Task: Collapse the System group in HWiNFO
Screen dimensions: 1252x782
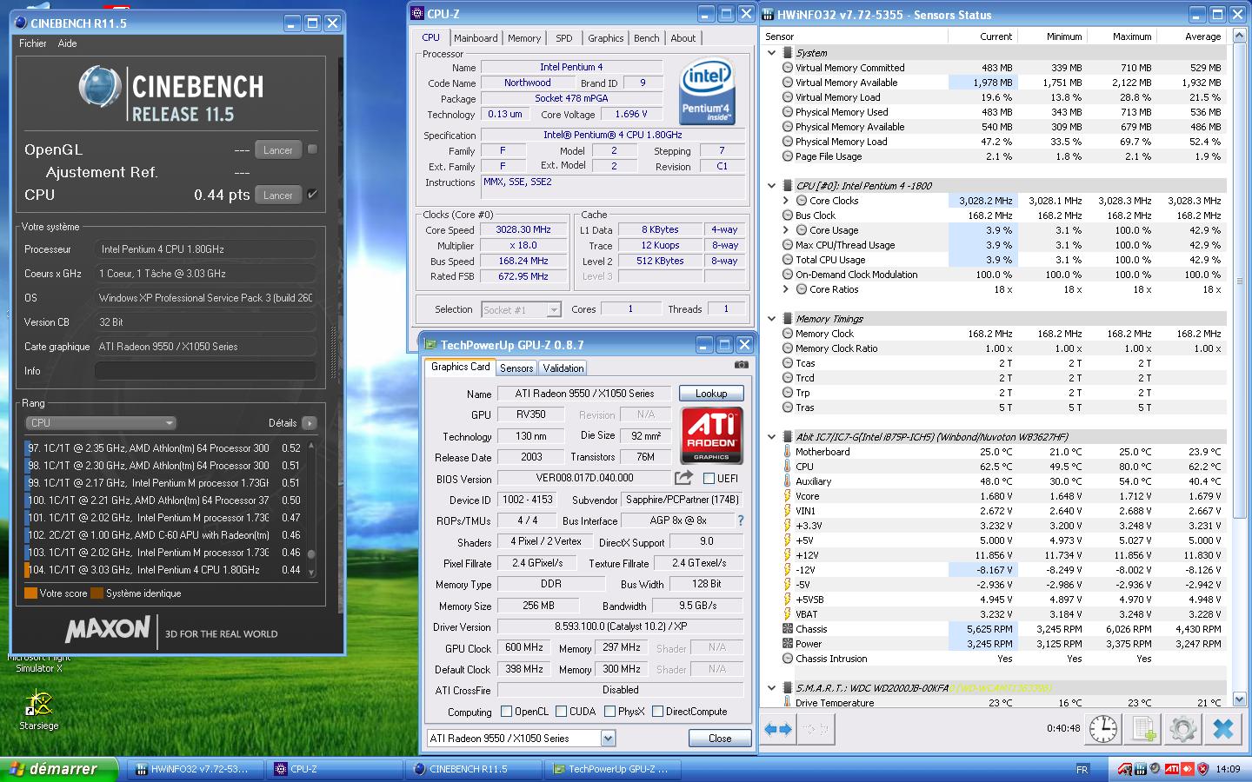Action: click(x=771, y=53)
